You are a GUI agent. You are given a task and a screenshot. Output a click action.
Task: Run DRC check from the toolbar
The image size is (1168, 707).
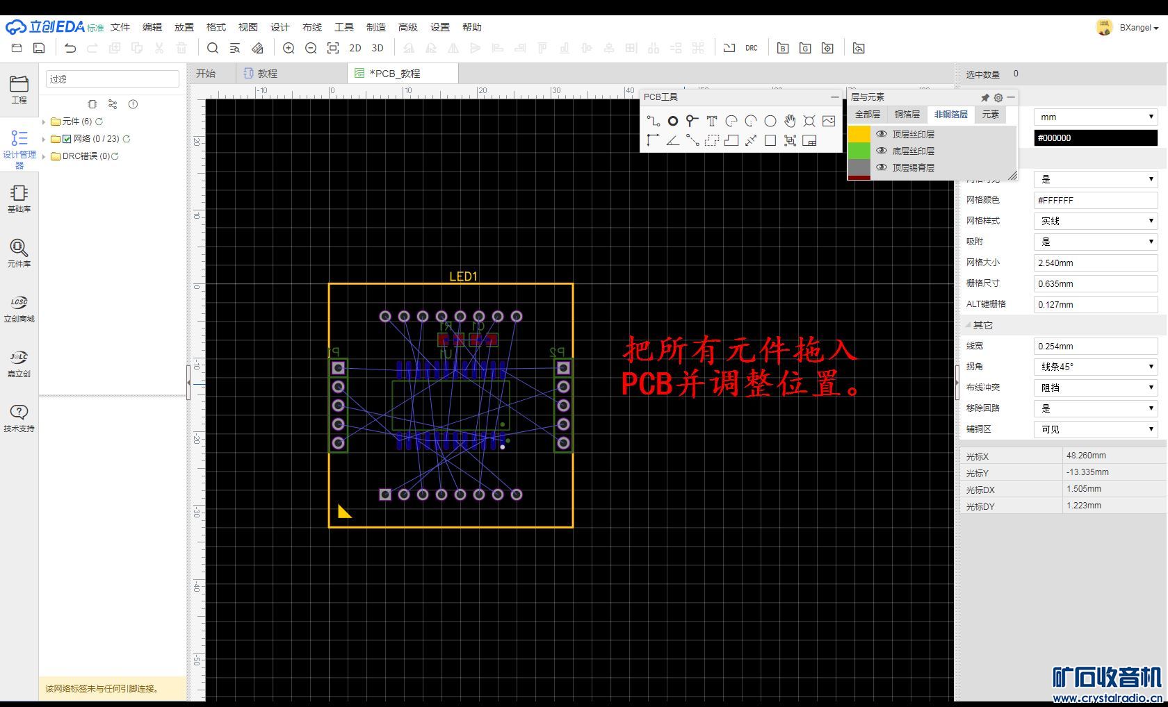tap(752, 48)
